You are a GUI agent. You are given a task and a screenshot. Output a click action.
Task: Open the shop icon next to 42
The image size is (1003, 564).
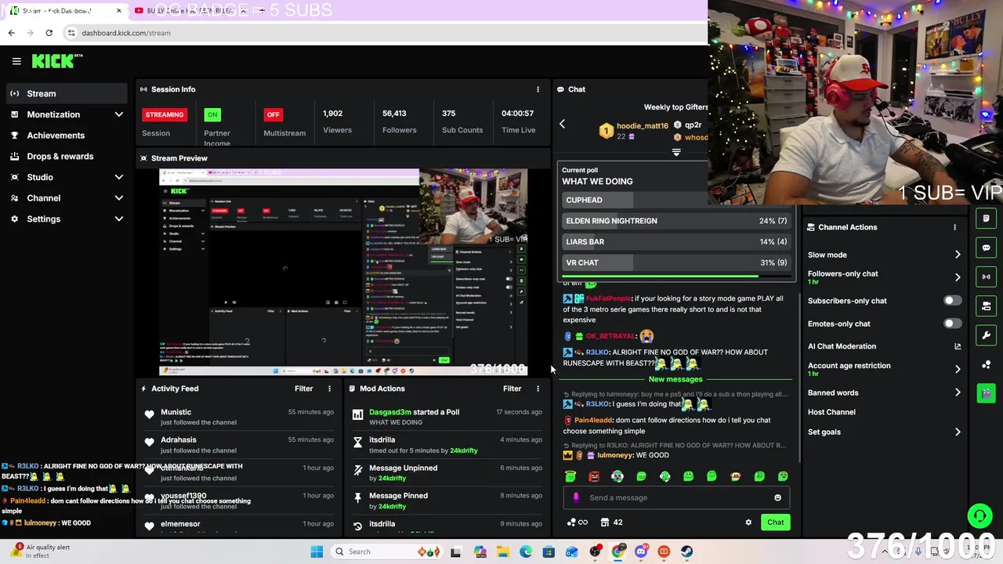click(x=605, y=522)
